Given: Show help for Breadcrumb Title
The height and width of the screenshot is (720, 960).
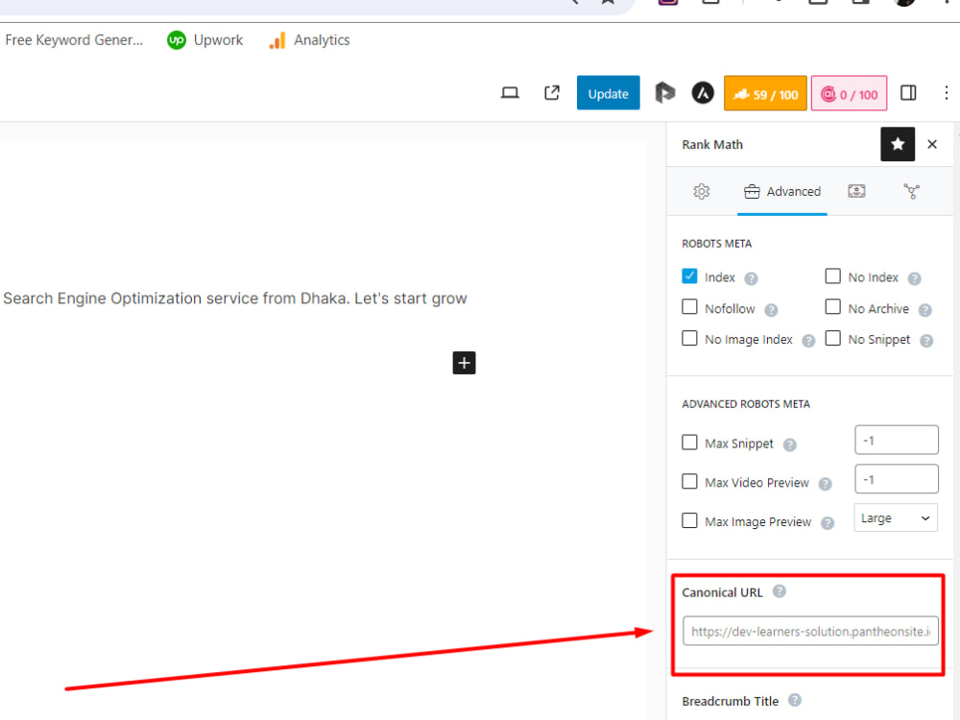Looking at the screenshot, I should pos(795,700).
